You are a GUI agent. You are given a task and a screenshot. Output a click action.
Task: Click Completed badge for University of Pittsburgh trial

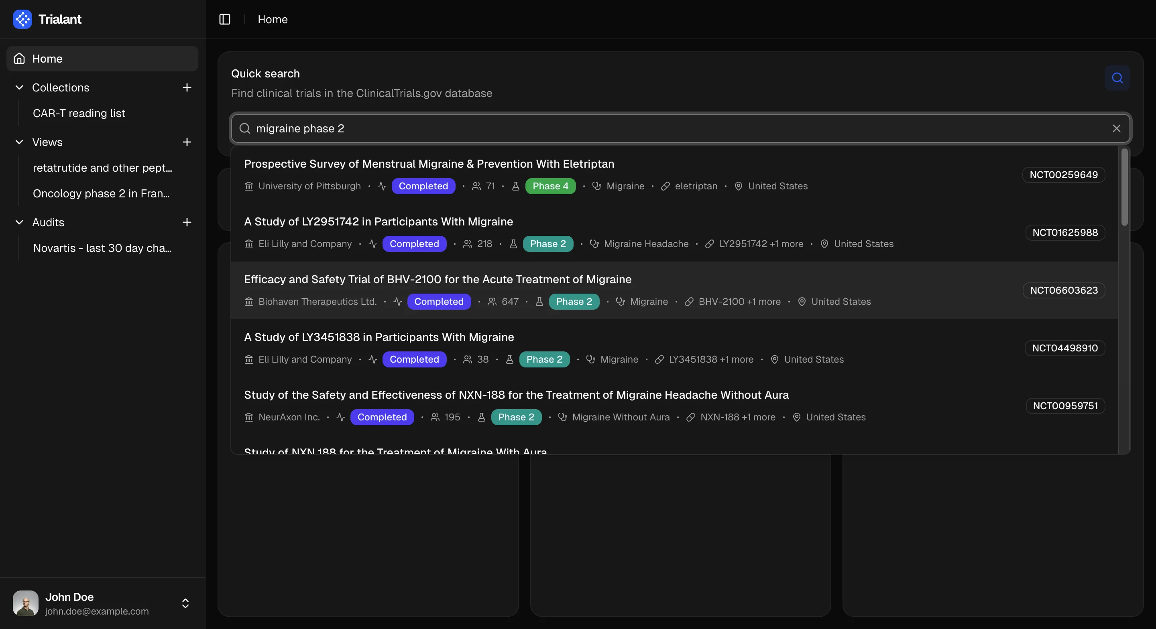423,186
